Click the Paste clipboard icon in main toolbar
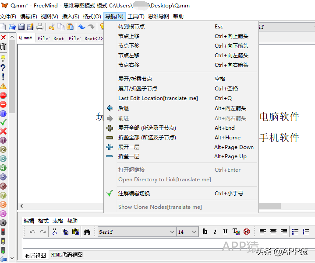 [x=70, y=27]
